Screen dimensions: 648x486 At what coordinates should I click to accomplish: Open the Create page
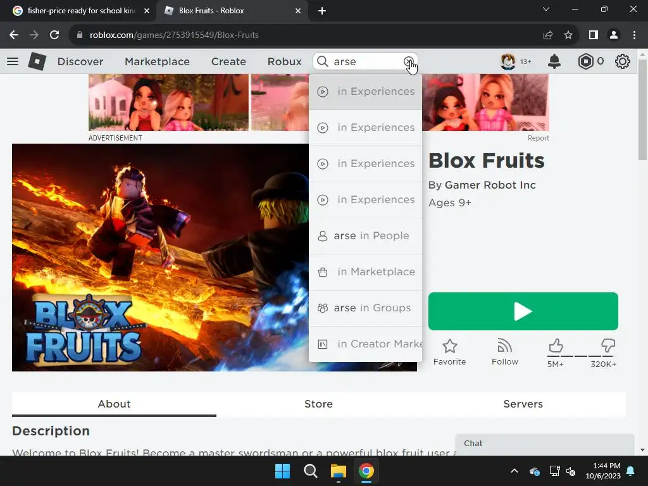tap(228, 61)
